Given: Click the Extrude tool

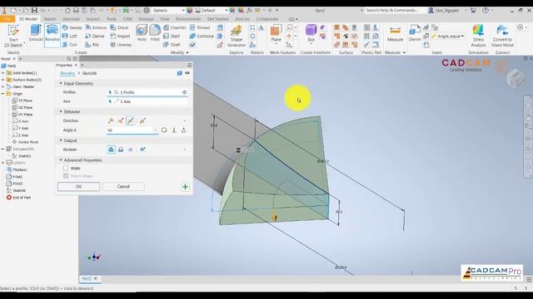Looking at the screenshot, I should [36, 33].
